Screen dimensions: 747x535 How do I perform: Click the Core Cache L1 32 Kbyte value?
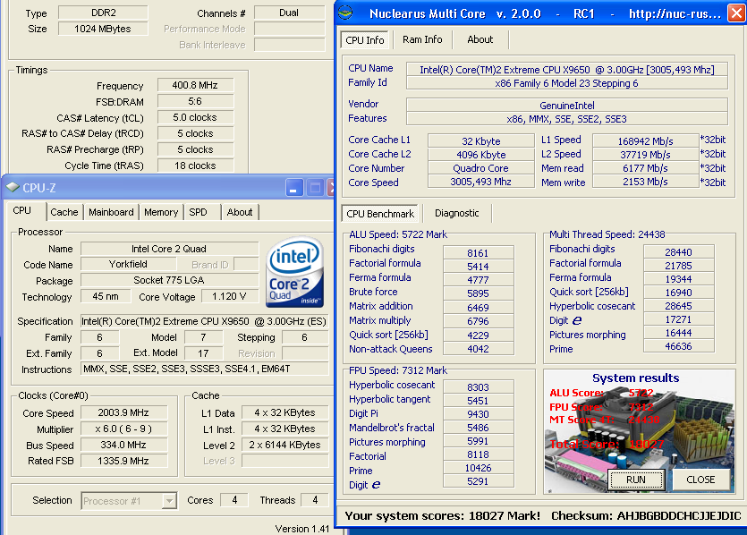[x=480, y=141]
